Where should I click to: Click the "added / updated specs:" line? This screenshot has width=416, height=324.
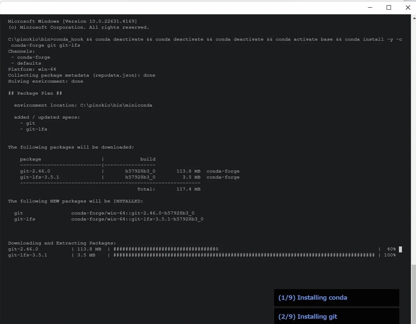click(x=47, y=117)
